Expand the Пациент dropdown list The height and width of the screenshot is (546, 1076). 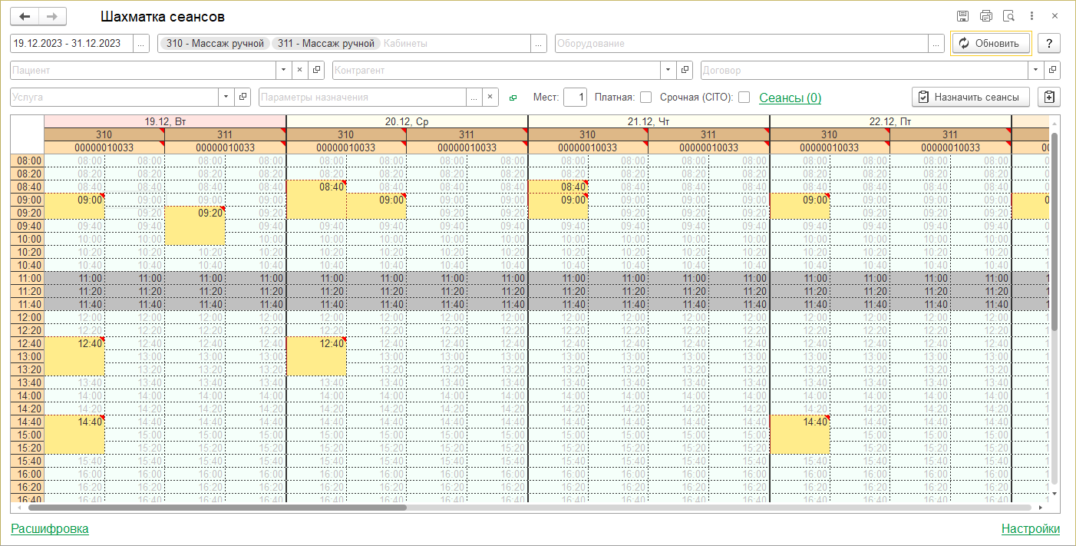[284, 71]
